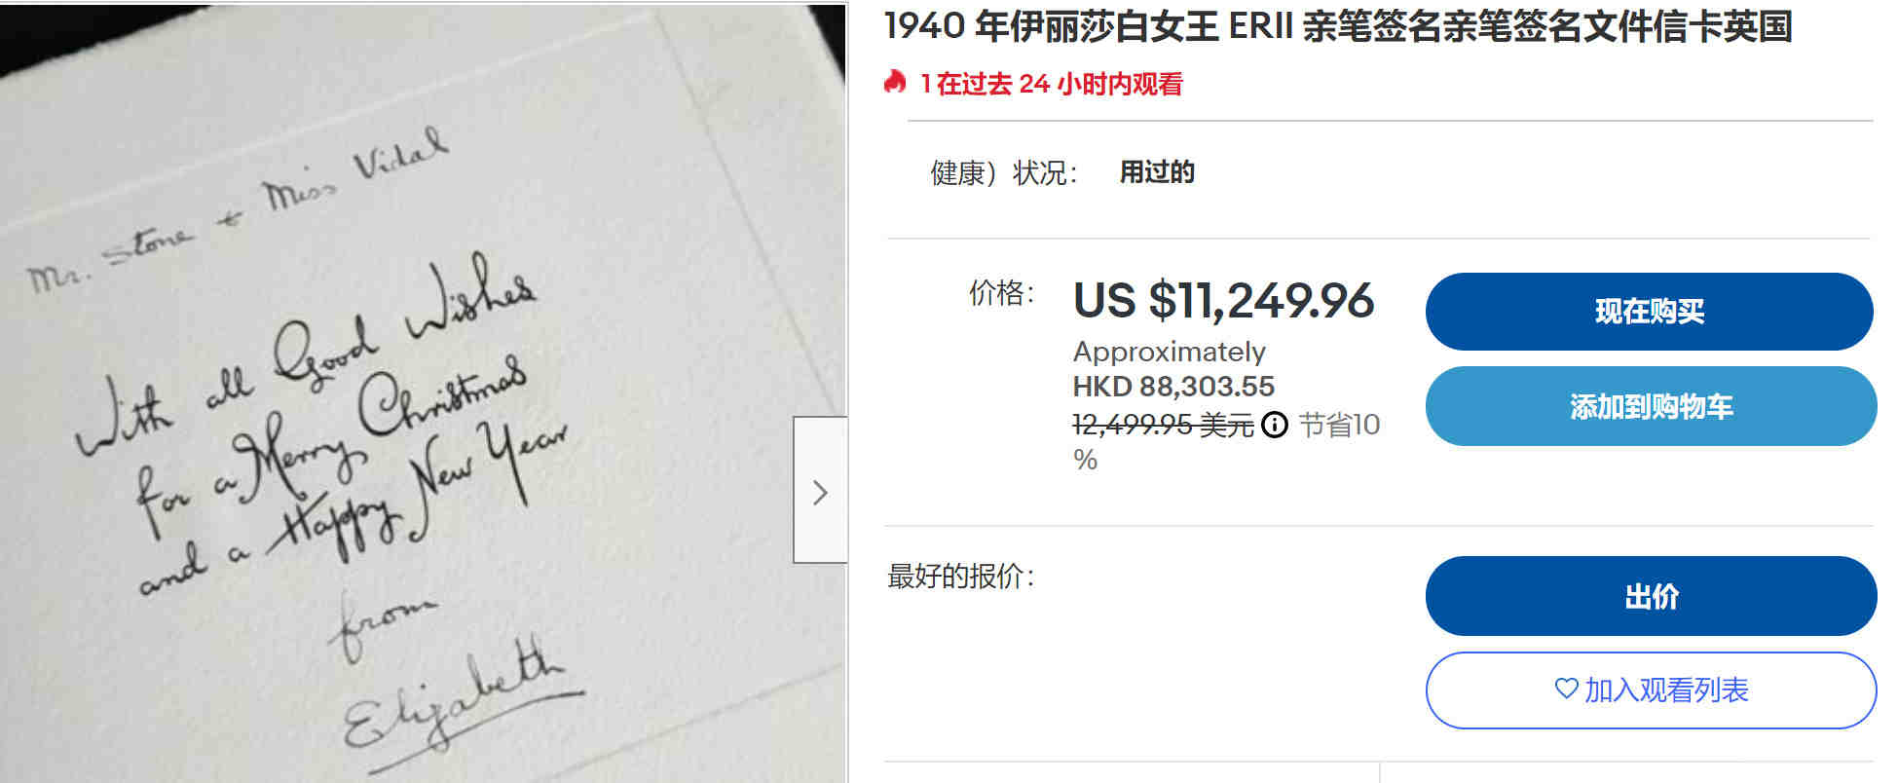Click 加入观看列表 to watch this item
Image resolution: width=1898 pixels, height=783 pixels.
[x=1651, y=690]
